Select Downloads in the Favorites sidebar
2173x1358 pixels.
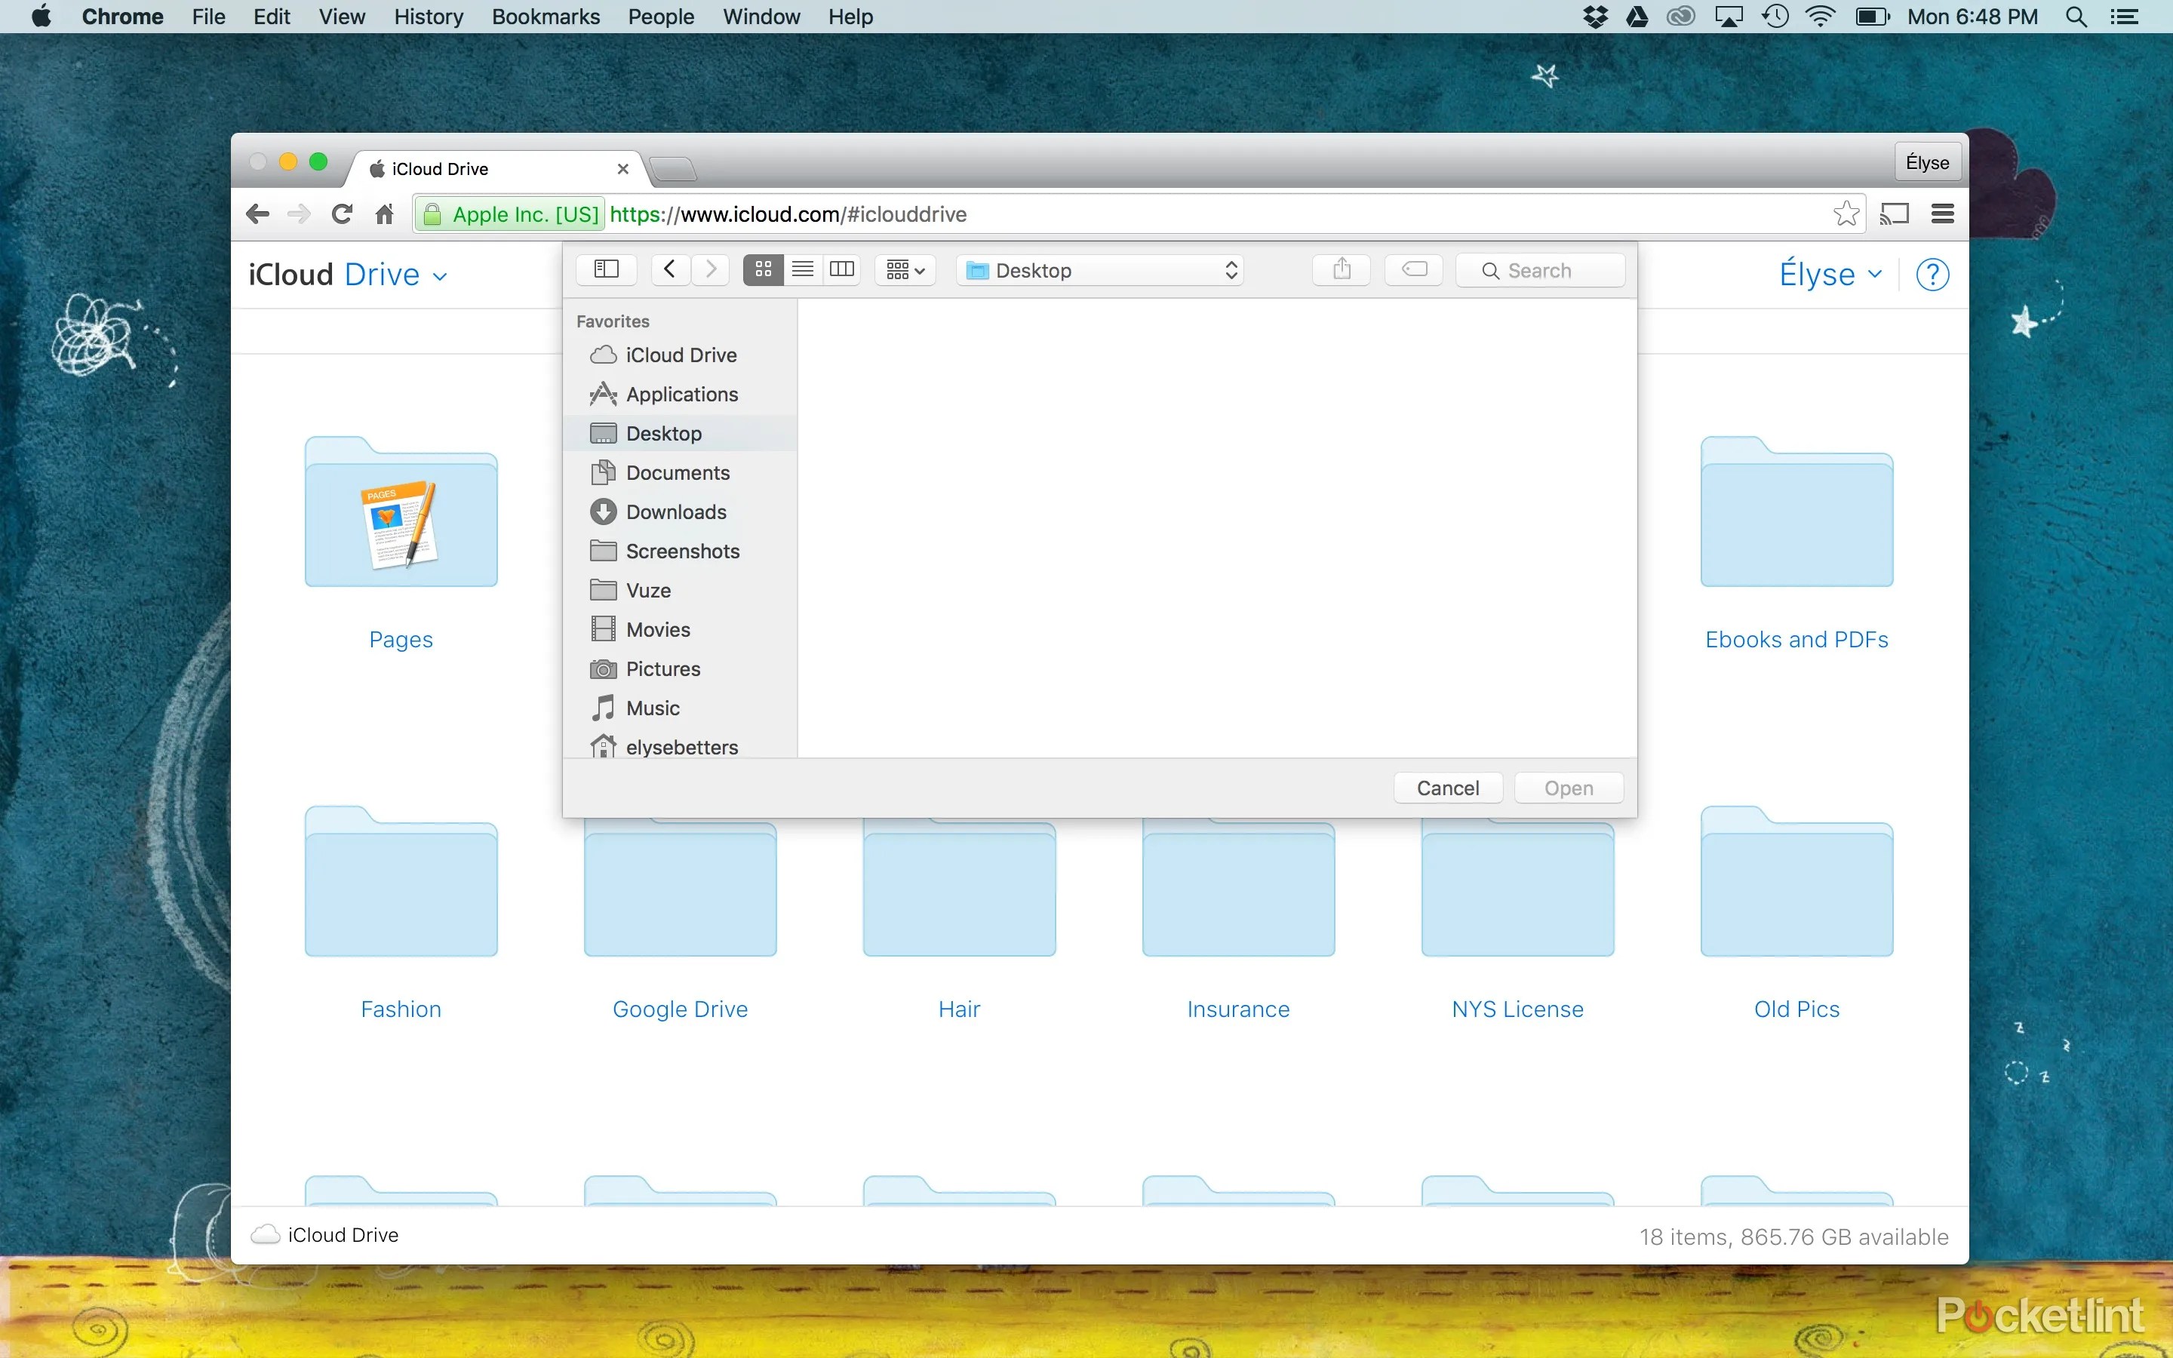point(675,512)
